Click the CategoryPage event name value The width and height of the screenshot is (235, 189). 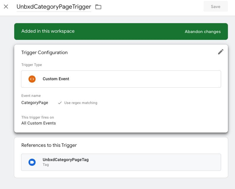coord(35,103)
